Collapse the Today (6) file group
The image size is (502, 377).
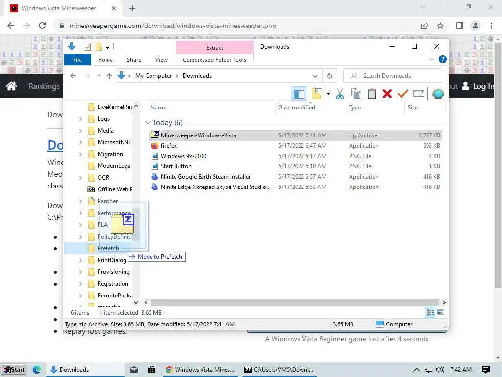(148, 122)
